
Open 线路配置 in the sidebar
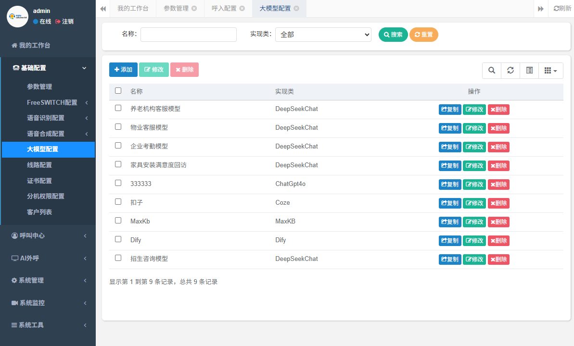[x=39, y=165]
